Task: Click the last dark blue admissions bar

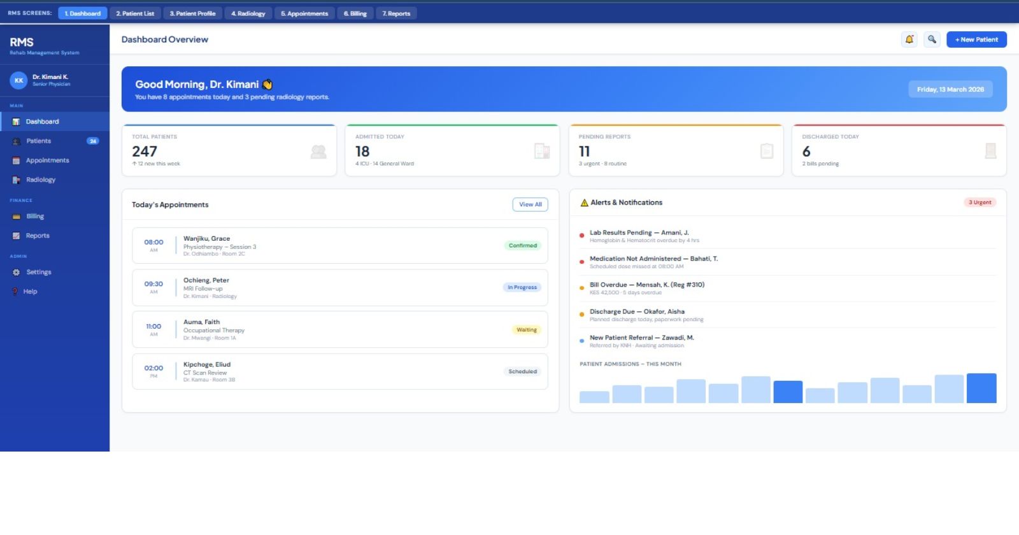Action: pos(981,389)
